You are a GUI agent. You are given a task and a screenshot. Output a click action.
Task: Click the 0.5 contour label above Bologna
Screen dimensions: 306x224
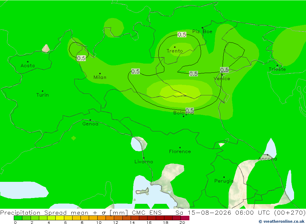189,110
